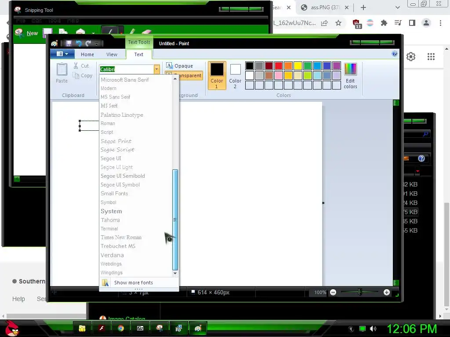
Task: Click the Paint Help question mark
Action: [x=395, y=54]
